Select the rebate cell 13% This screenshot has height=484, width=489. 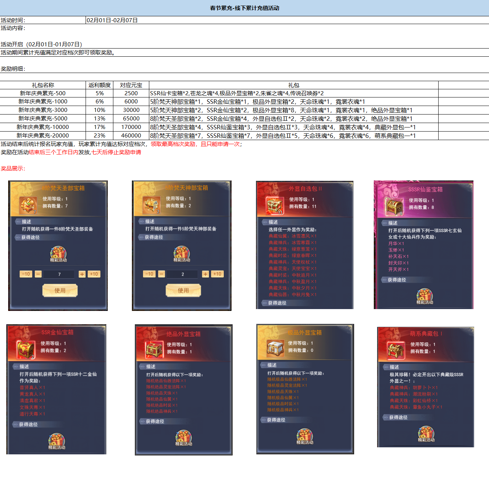tap(100, 119)
